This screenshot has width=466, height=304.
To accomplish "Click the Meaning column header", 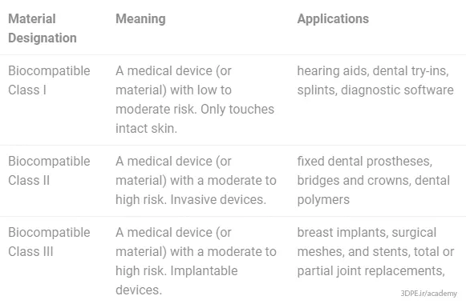I will [140, 19].
